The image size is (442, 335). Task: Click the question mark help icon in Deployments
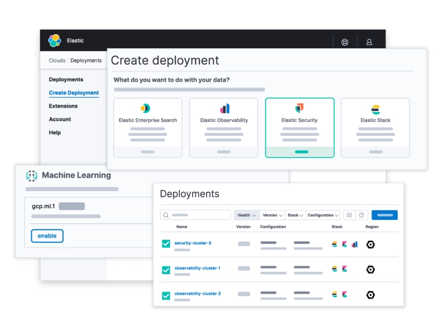pyautogui.click(x=361, y=215)
